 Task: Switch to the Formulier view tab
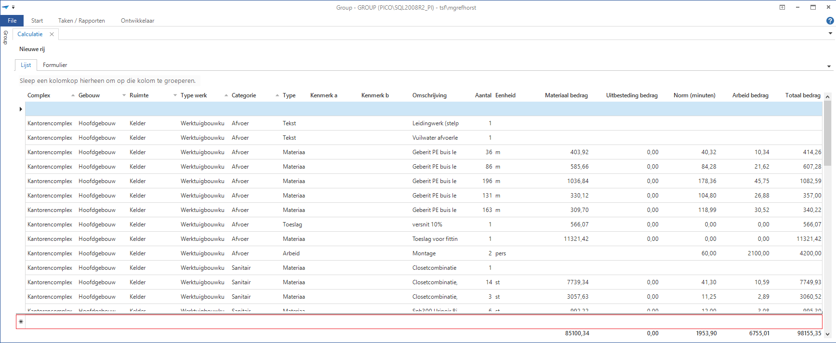click(55, 65)
